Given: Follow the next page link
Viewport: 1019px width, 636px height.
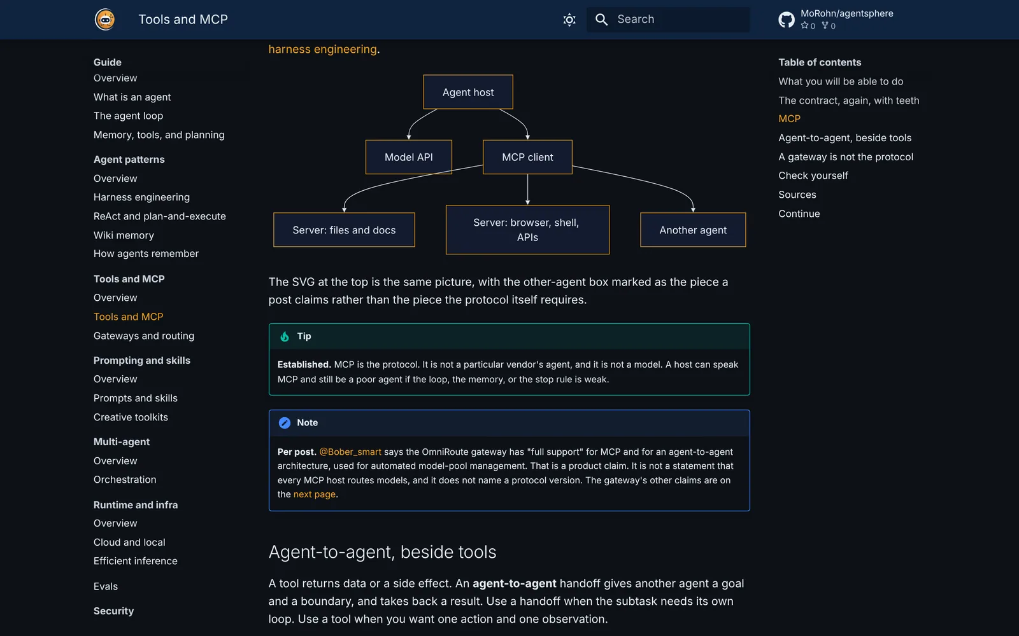Looking at the screenshot, I should pos(315,494).
